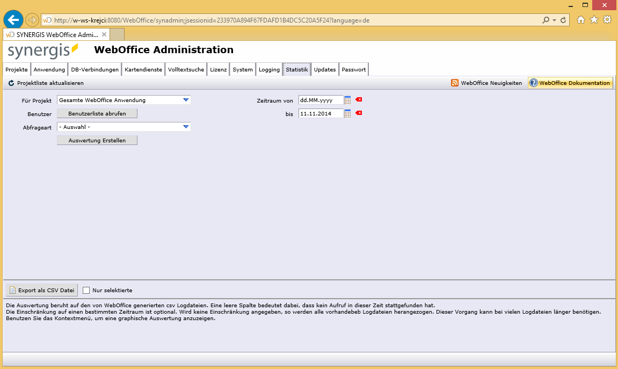Switch to the Logging tab

pyautogui.click(x=268, y=69)
